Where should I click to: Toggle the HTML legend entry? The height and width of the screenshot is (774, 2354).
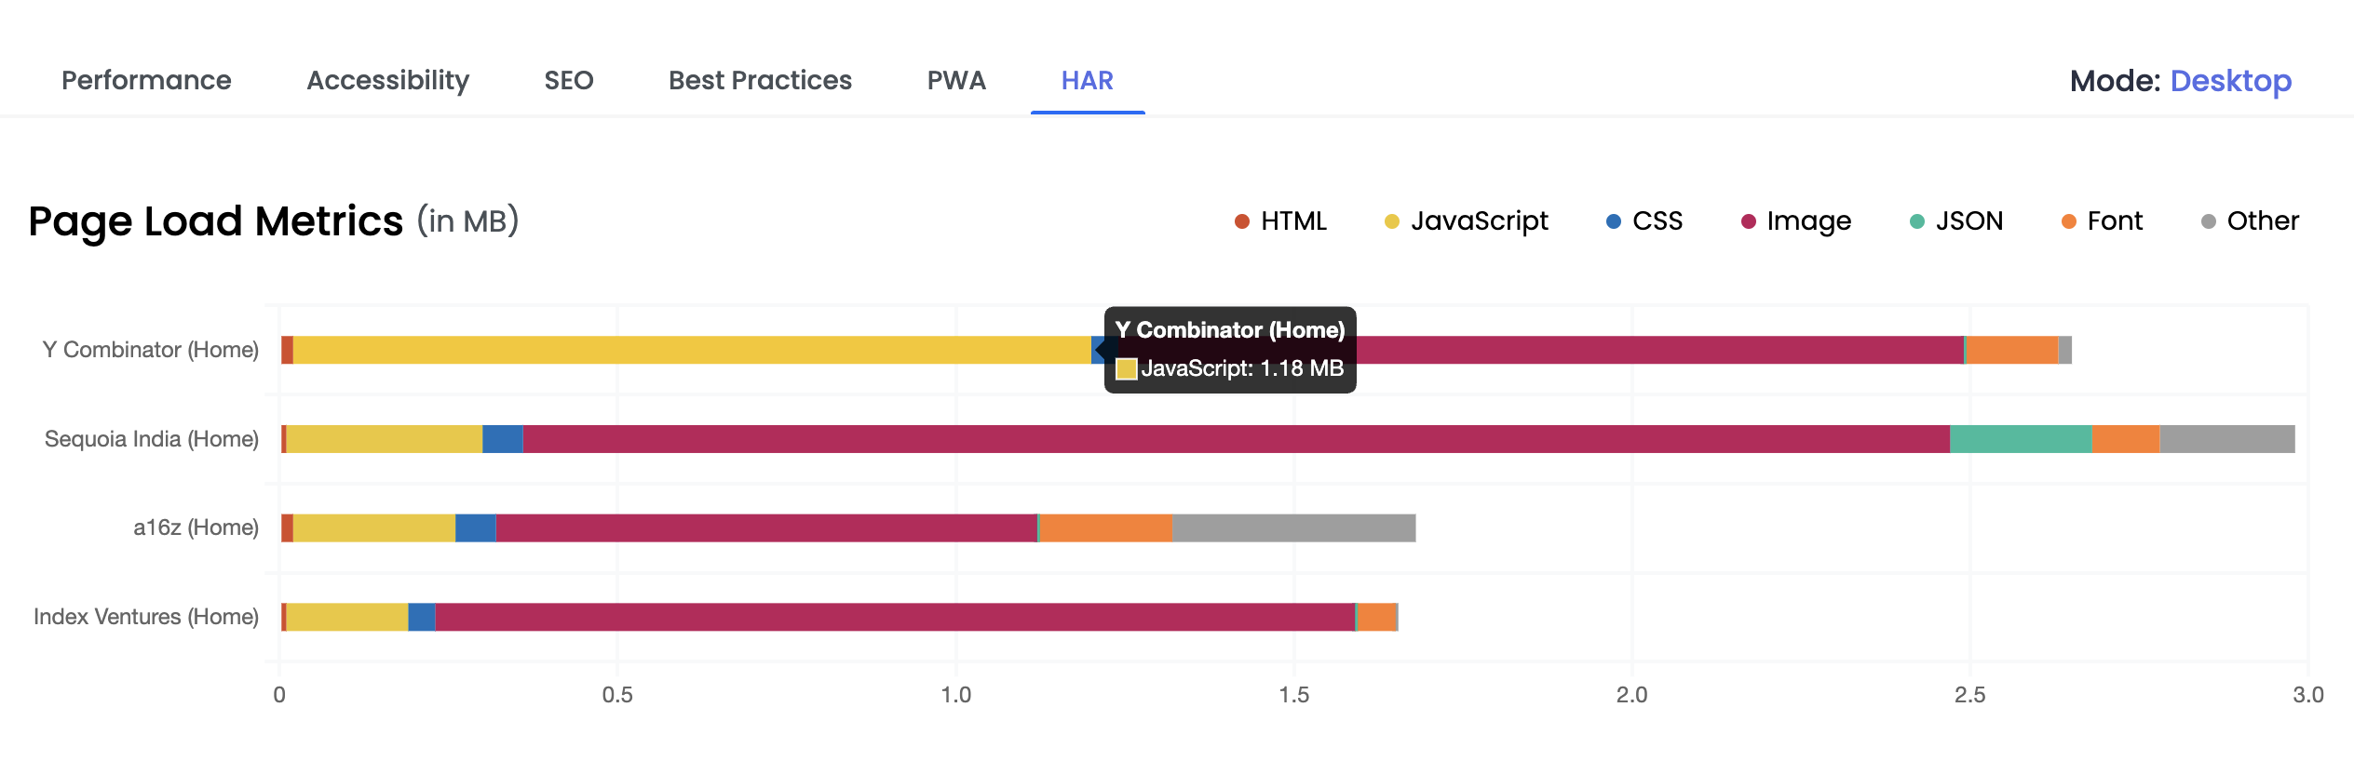1281,220
